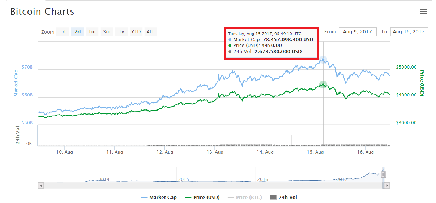Toggle 24h Vol series in legend
The height and width of the screenshot is (203, 436).
pos(284,198)
